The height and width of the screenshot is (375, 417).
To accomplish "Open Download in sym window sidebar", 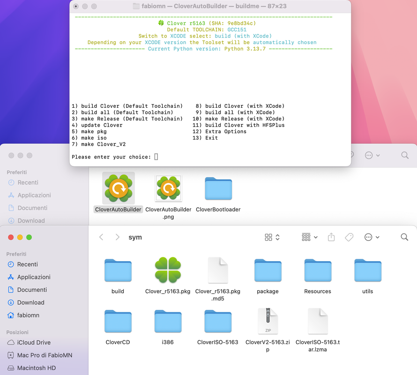I will 26,303.
